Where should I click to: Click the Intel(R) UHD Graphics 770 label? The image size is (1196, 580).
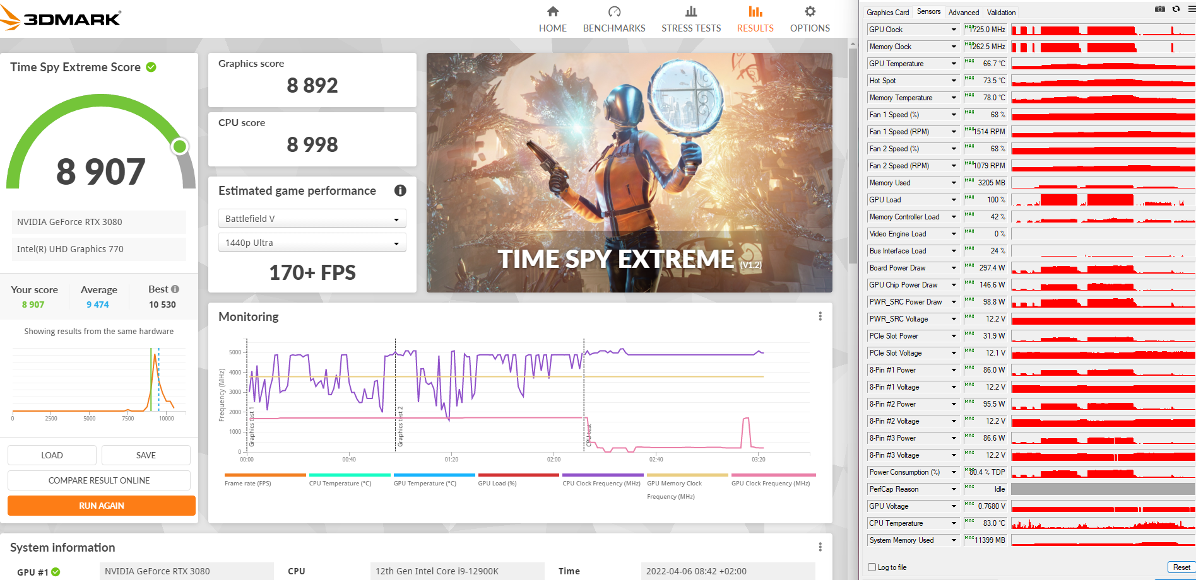coord(99,249)
